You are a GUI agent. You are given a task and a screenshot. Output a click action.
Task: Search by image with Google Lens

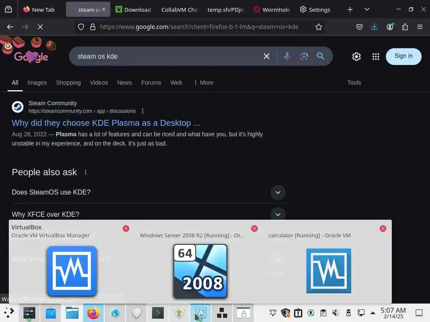tap(304, 56)
